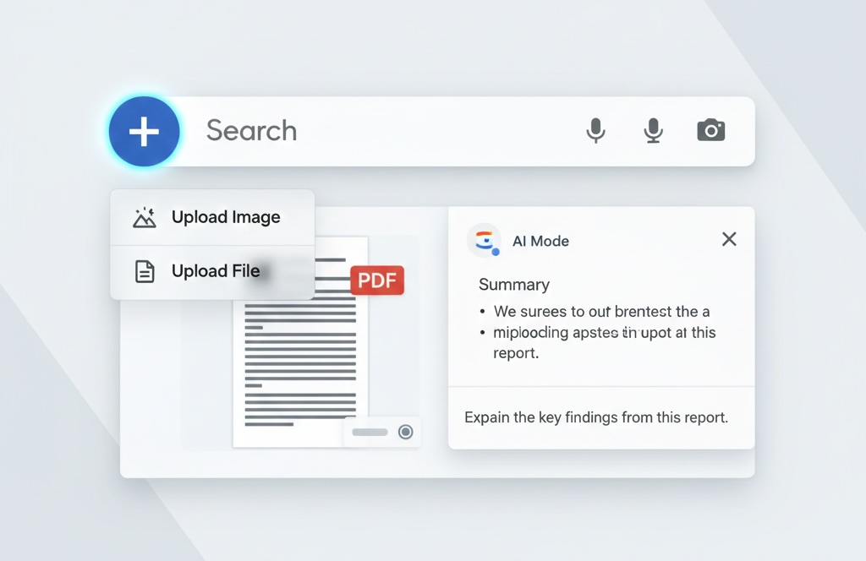Open camera image search
866x561 pixels.
(710, 130)
